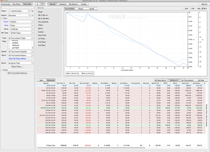
Task: Switch the table to Basic view
Action: (x=41, y=80)
